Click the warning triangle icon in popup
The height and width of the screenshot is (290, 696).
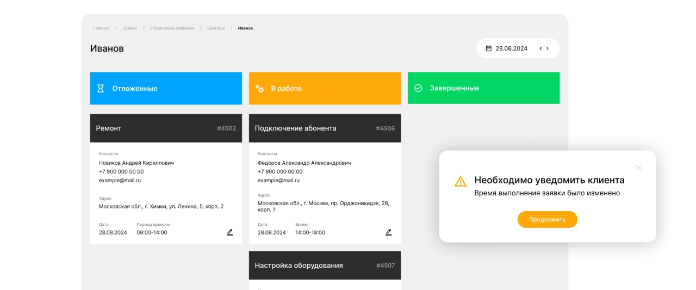461,181
